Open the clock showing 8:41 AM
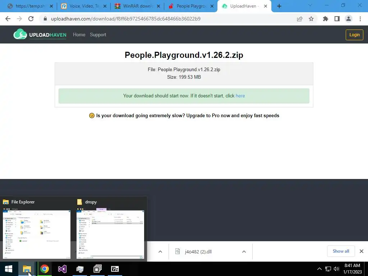This screenshot has width=368, height=276. coord(353,269)
